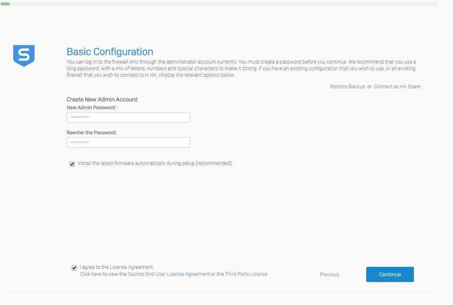
Task: Open the Restore Backup link
Action: click(x=347, y=87)
